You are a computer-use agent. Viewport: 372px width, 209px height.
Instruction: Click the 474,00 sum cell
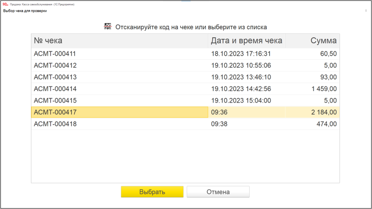327,124
